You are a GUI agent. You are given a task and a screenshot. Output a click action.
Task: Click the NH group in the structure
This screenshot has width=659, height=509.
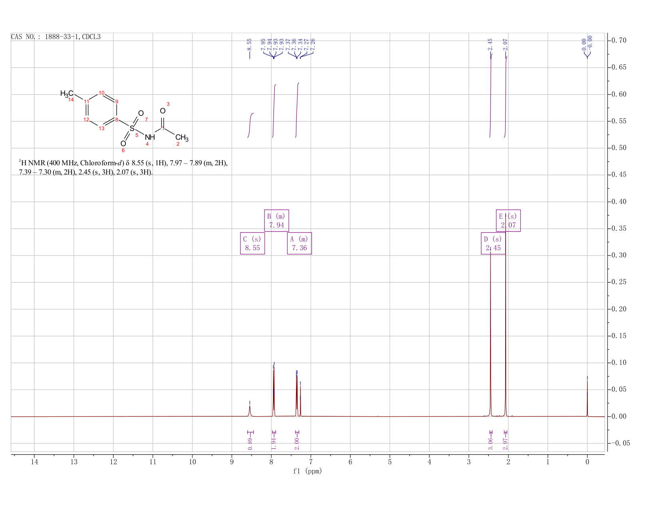150,137
